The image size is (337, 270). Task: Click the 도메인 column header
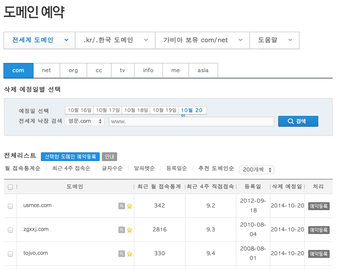[75, 186]
